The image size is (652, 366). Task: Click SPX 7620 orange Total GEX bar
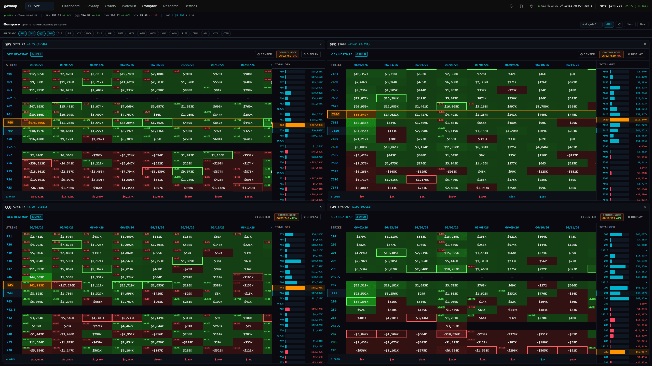pos(619,120)
